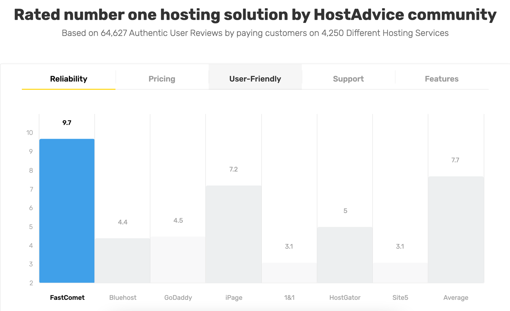Select the User-Friendly tab
The image size is (510, 311).
tap(255, 79)
